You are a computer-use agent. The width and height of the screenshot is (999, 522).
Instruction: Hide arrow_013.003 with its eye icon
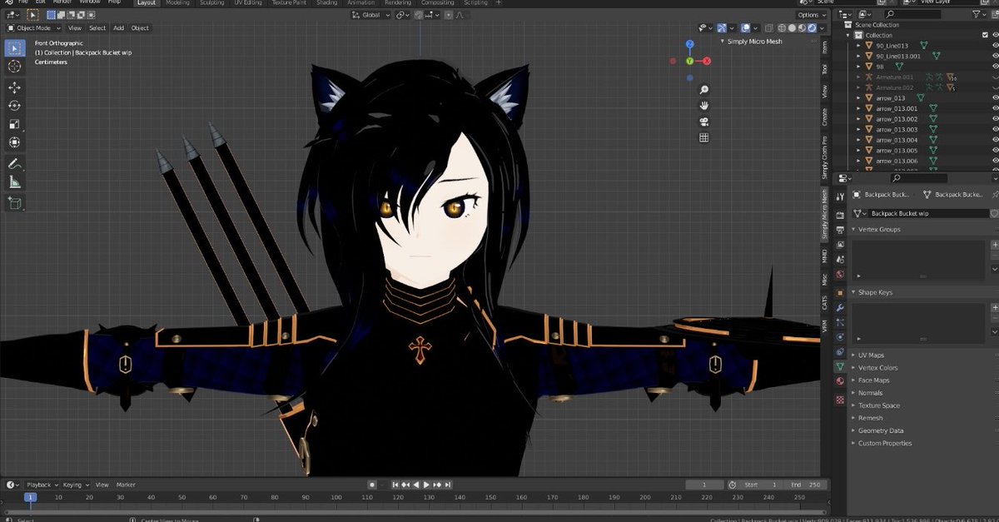[995, 130]
